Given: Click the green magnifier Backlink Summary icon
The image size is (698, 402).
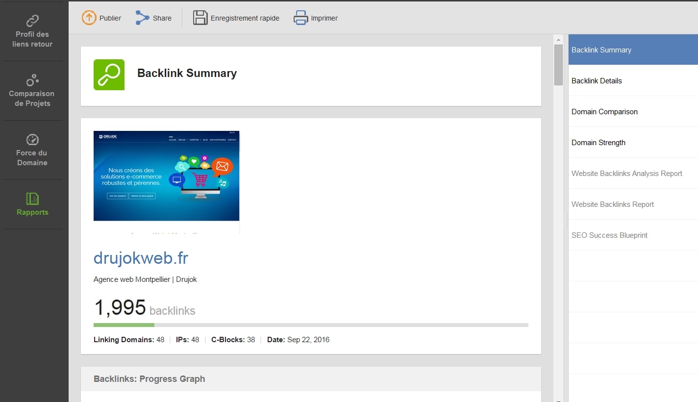Looking at the screenshot, I should [109, 75].
